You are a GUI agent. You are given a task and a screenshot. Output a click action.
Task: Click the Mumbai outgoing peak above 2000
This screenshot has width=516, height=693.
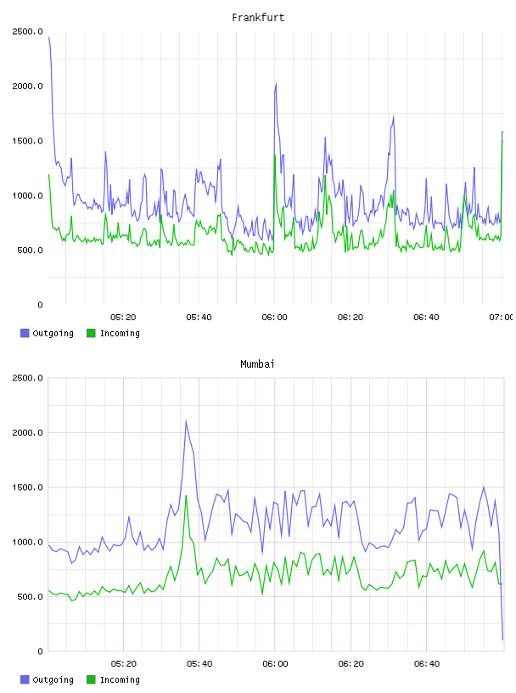click(186, 421)
